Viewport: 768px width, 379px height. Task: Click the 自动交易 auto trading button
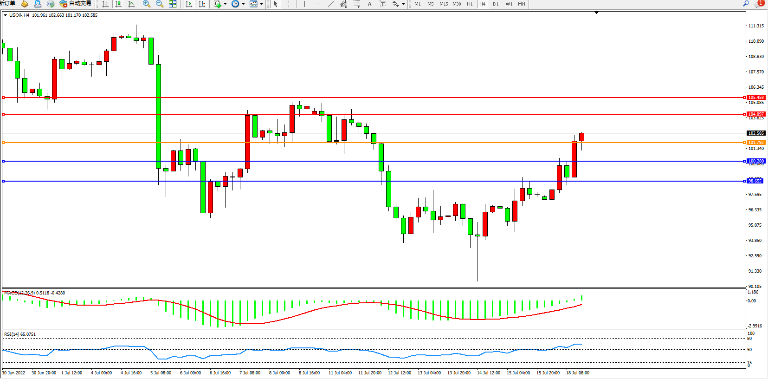76,4
